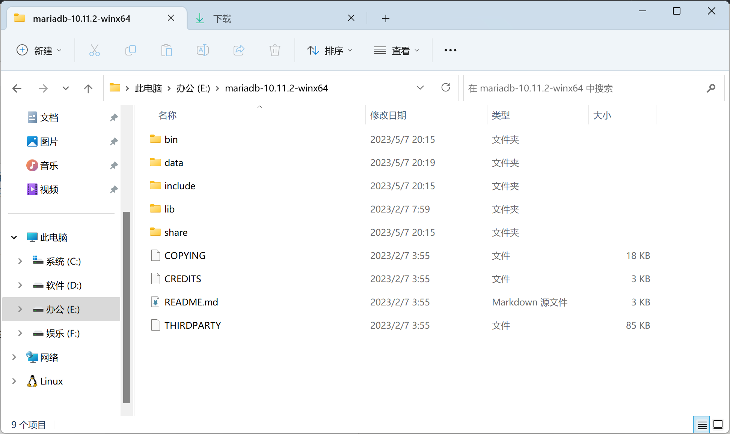
Task: Sort by the 类型 column header
Action: tap(501, 115)
